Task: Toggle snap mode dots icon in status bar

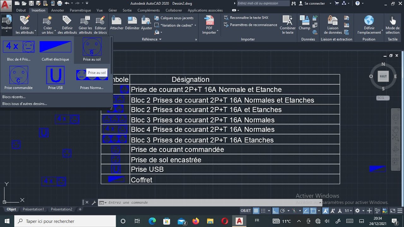Action: (x=263, y=211)
